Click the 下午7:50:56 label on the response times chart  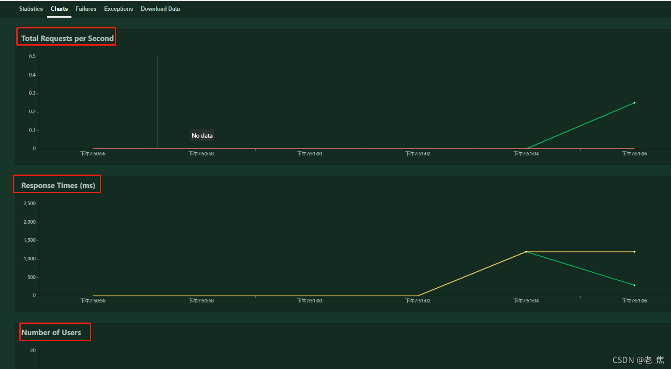click(93, 301)
